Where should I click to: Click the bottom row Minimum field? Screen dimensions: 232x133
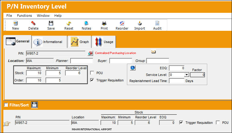[x=125, y=123]
